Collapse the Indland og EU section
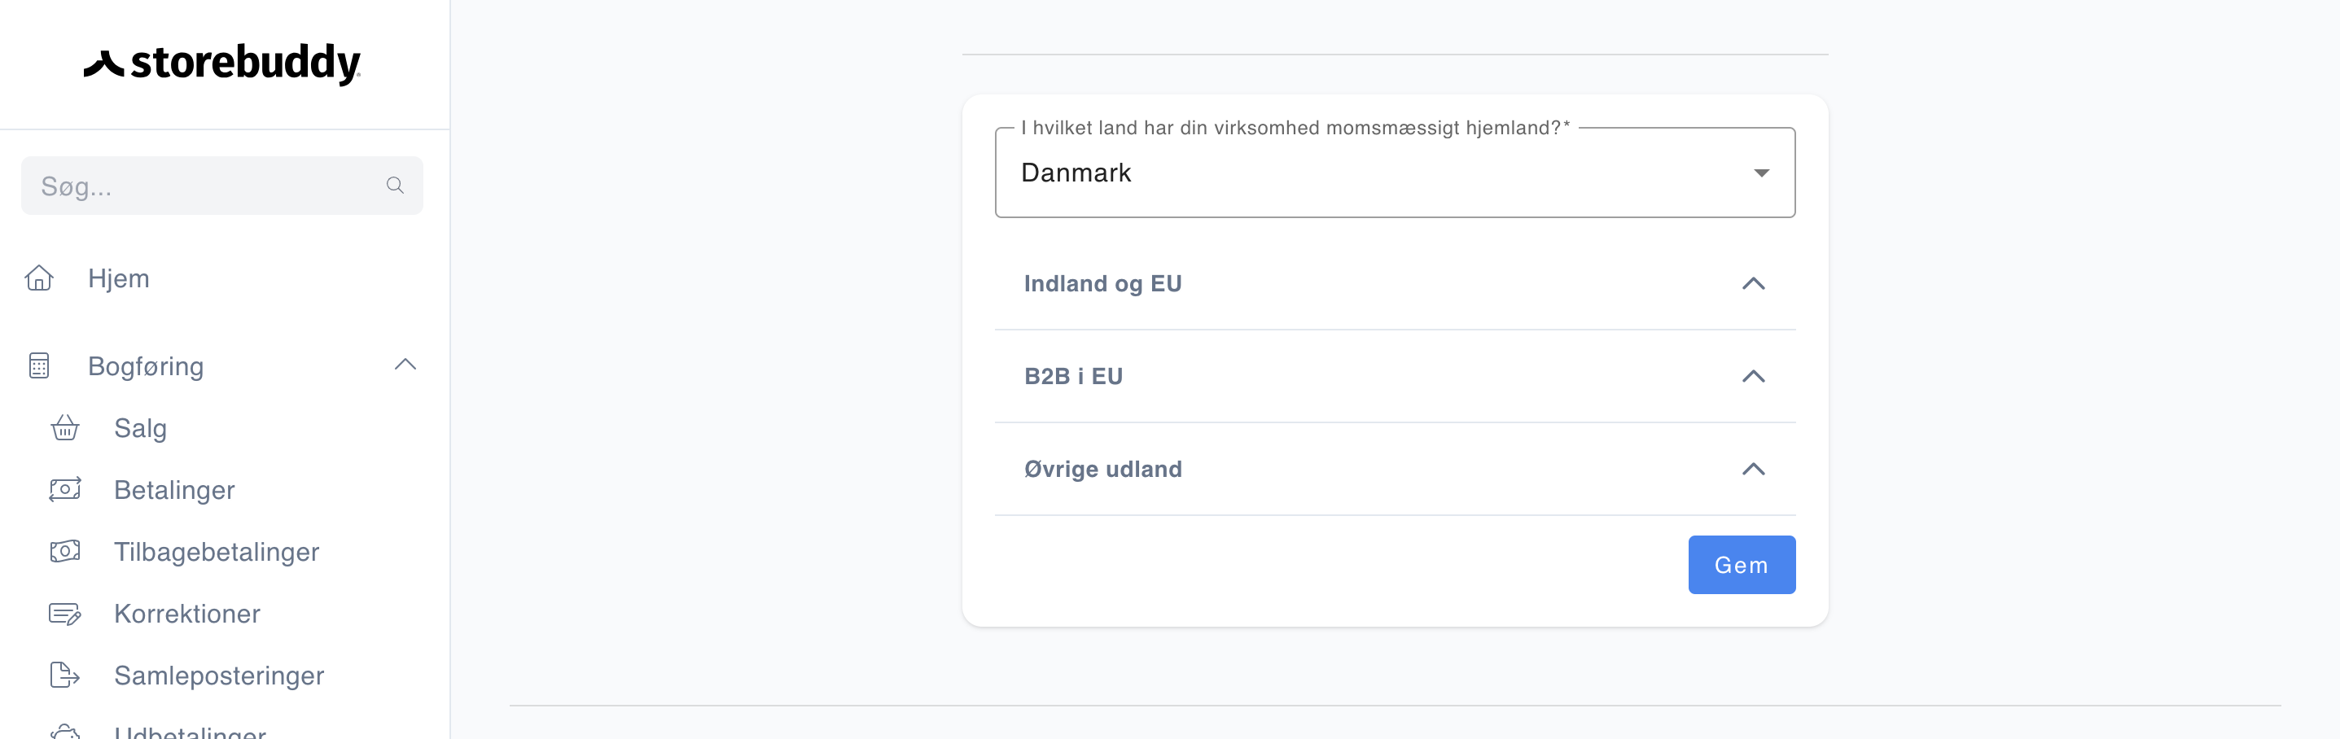Viewport: 2340px width, 739px height. (x=1753, y=284)
